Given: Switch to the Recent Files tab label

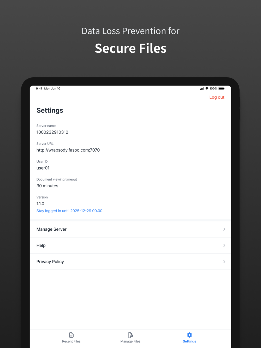Looking at the screenshot, I should [x=71, y=341].
